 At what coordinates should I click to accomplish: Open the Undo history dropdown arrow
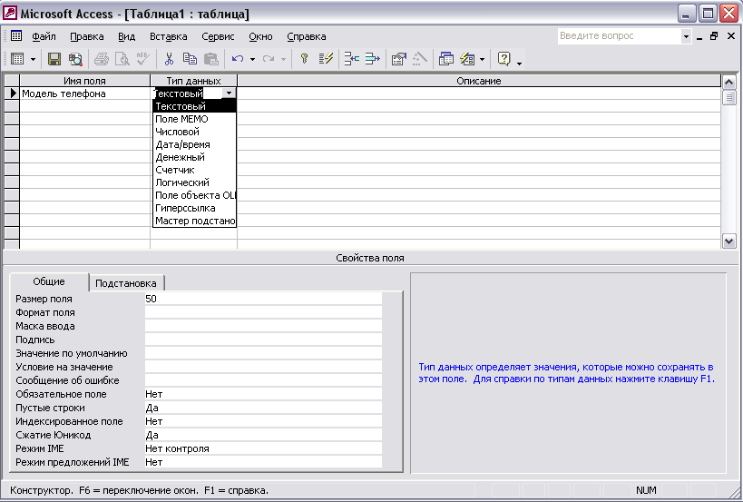(x=252, y=59)
